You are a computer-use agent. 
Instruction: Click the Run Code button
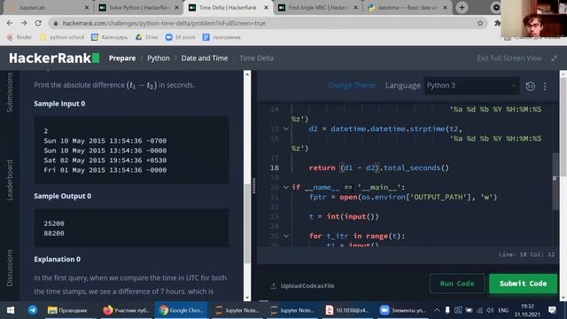pyautogui.click(x=457, y=284)
